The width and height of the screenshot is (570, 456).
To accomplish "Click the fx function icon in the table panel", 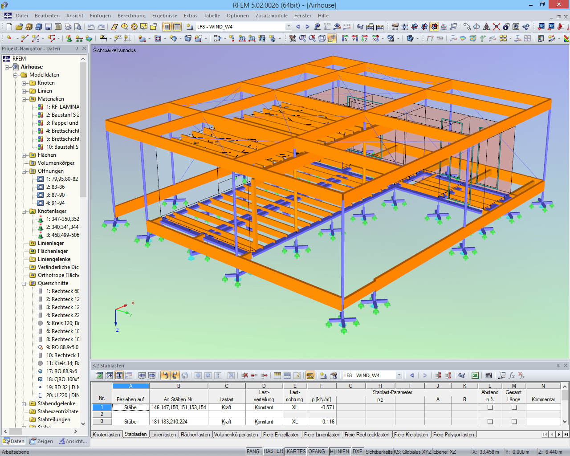I will click(x=513, y=376).
